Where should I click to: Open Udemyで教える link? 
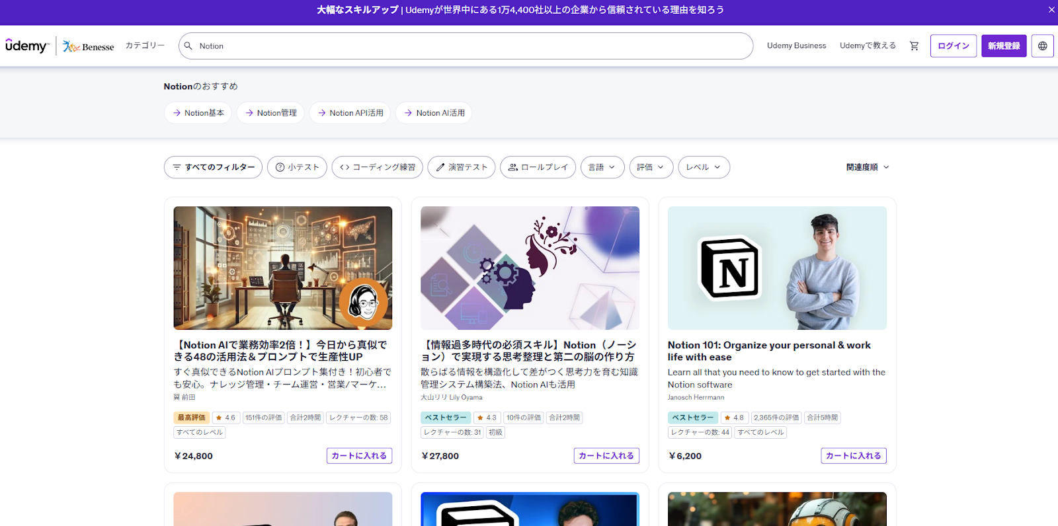click(868, 46)
